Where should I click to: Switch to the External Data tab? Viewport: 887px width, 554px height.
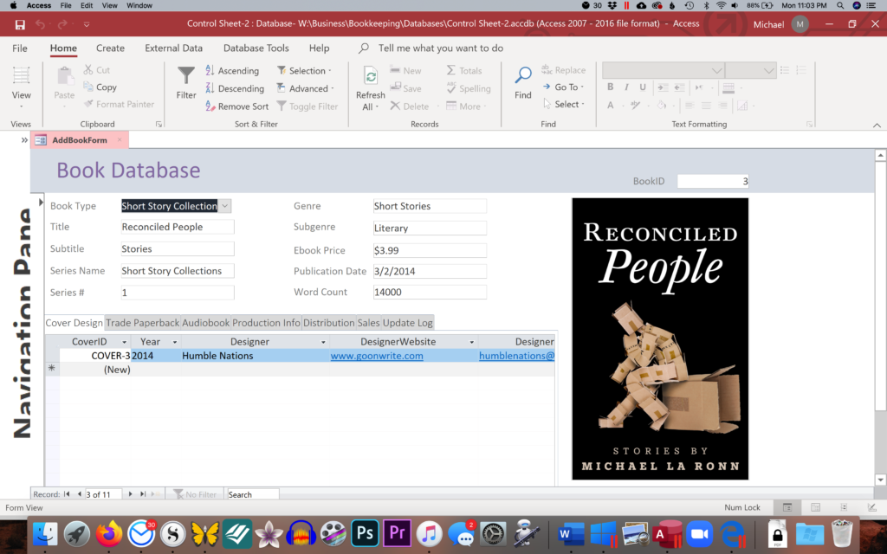(173, 48)
